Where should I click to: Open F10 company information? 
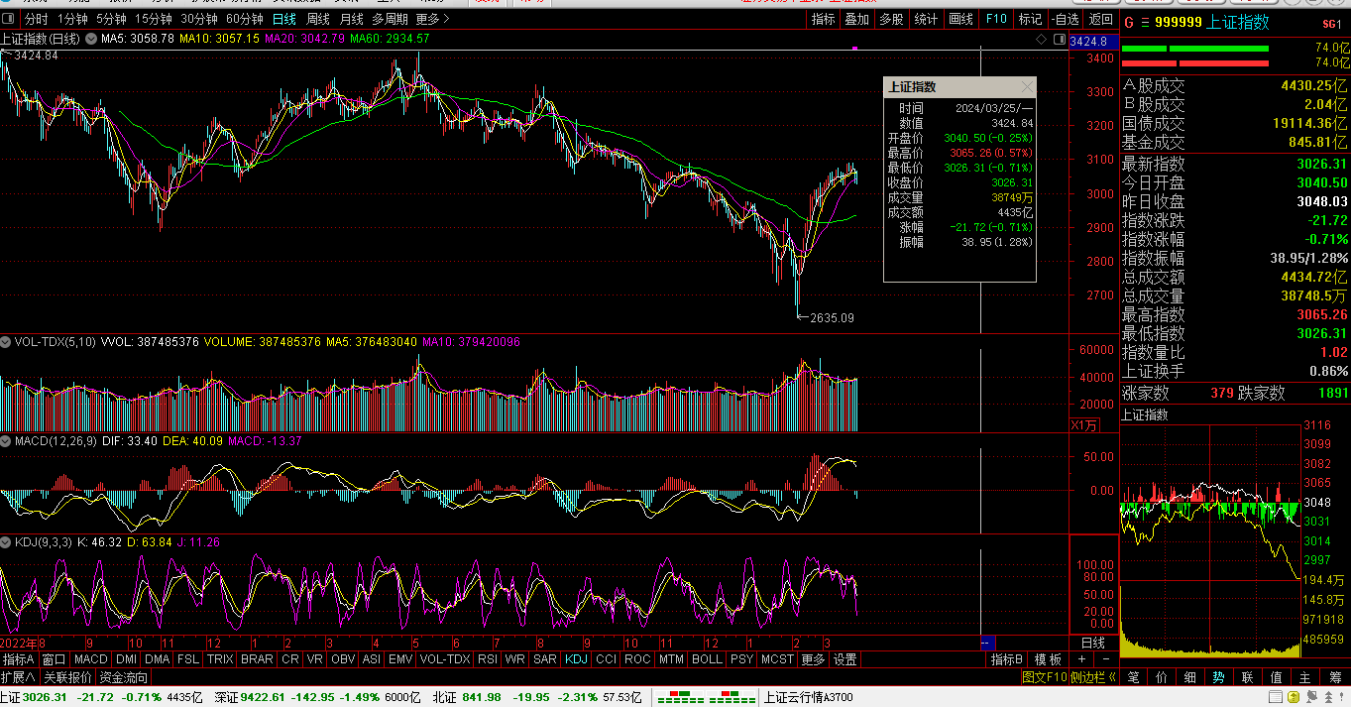[x=996, y=19]
